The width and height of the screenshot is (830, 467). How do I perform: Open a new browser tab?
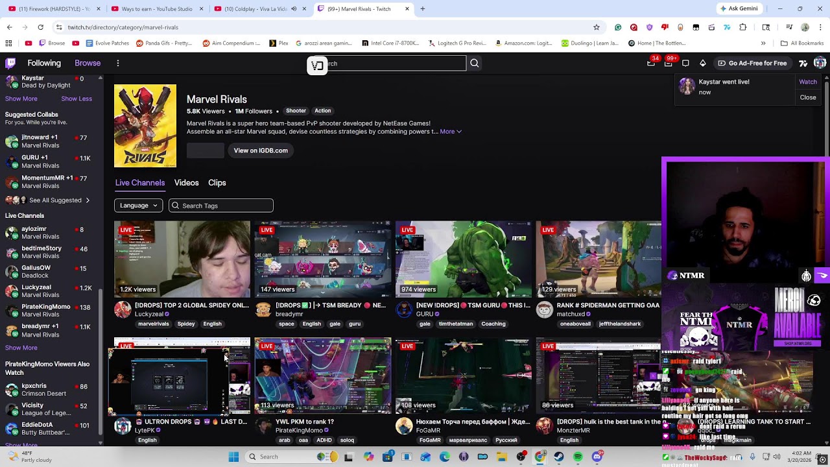[422, 9]
